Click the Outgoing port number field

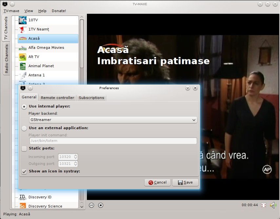pos(66,164)
